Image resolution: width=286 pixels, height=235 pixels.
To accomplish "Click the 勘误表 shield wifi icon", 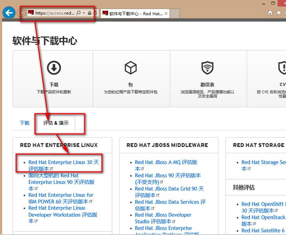I will click(207, 68).
